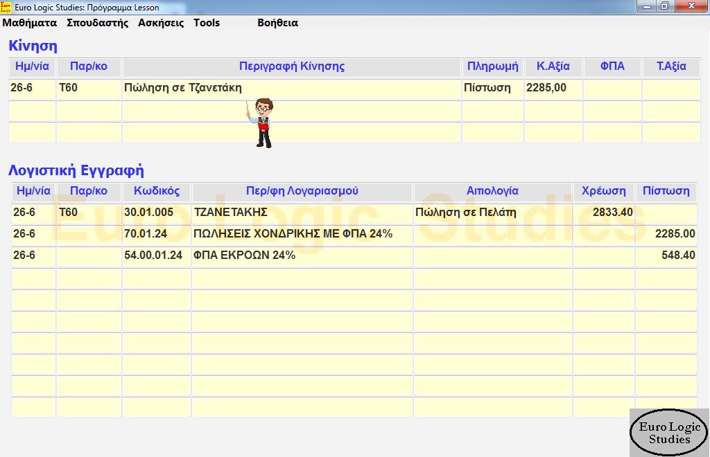This screenshot has width=710, height=457.
Task: Open the Ασκήσεις menu
Action: (161, 23)
